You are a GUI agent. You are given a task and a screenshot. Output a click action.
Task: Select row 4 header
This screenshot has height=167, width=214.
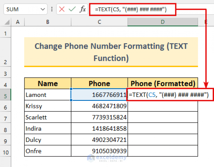(6, 83)
